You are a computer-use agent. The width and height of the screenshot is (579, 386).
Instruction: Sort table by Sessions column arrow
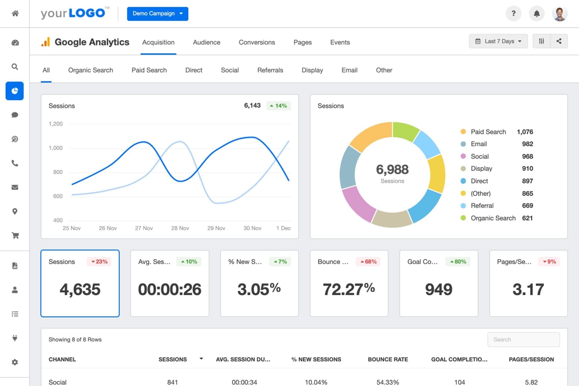point(201,359)
